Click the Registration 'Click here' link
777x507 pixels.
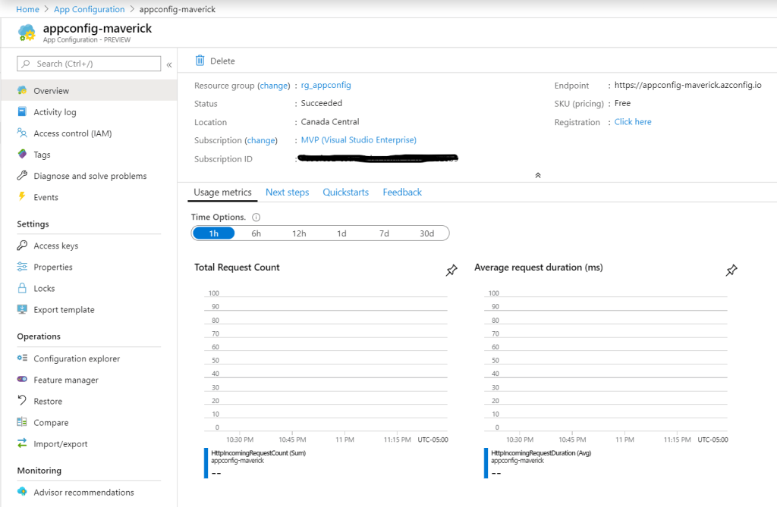(633, 122)
